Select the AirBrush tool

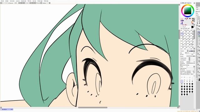(185, 31)
